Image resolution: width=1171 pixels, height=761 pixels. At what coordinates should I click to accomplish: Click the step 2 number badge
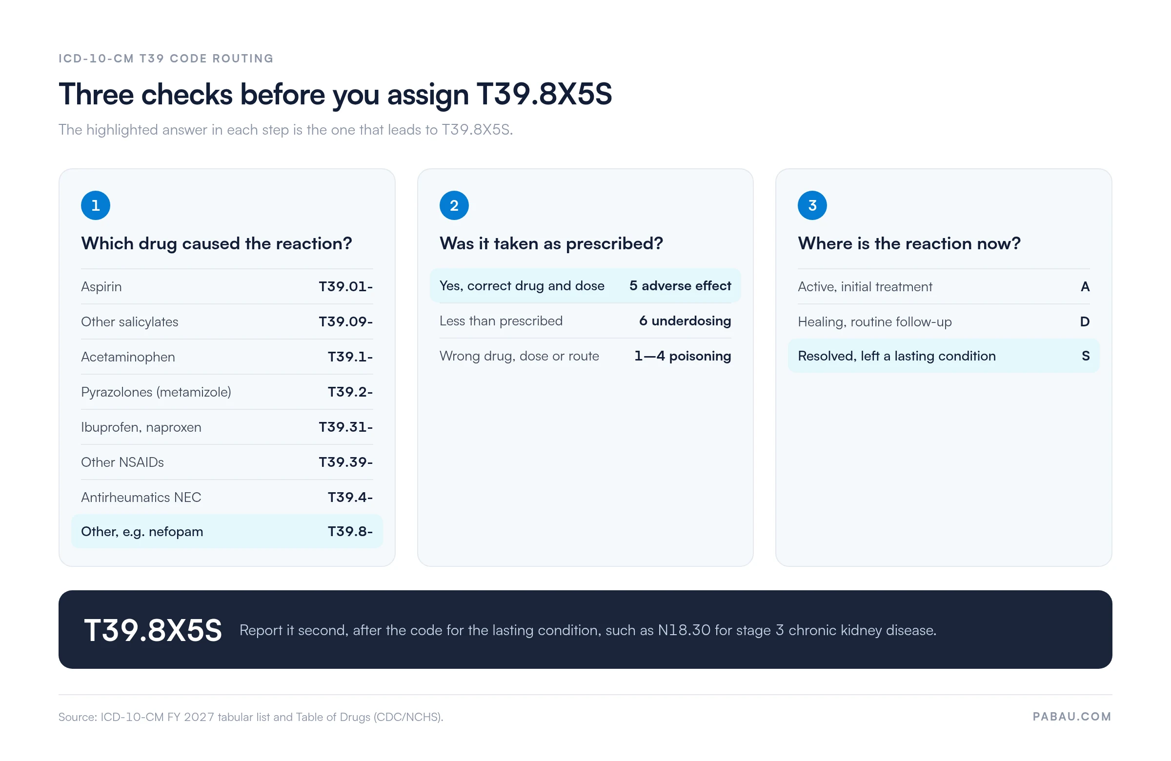point(454,205)
